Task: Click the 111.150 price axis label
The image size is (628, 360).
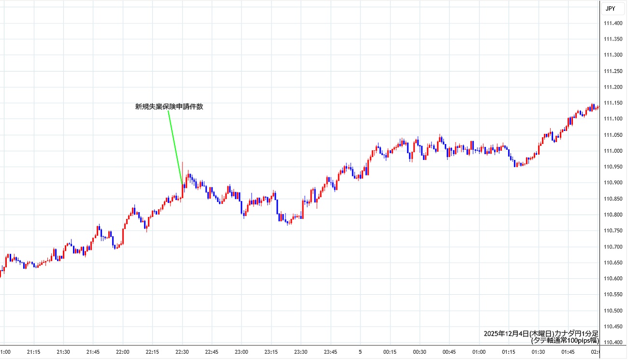Action: coord(613,103)
